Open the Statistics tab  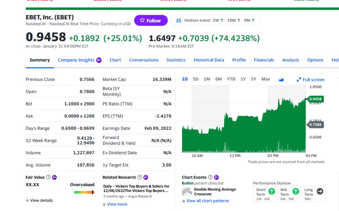tap(176, 60)
